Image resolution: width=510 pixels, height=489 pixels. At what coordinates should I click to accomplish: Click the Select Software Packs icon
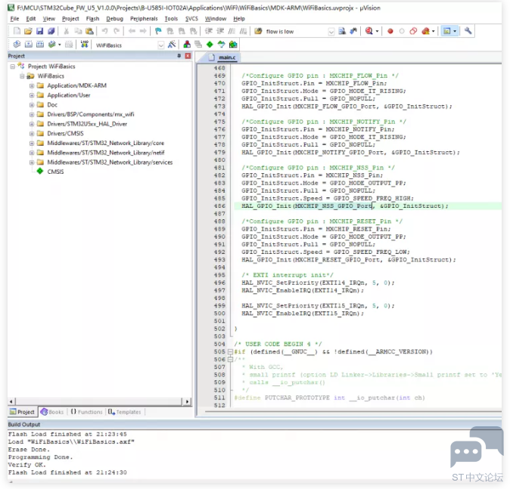pos(221,45)
